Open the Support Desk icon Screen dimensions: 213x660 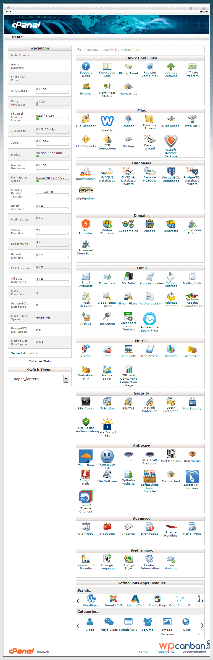tap(86, 66)
